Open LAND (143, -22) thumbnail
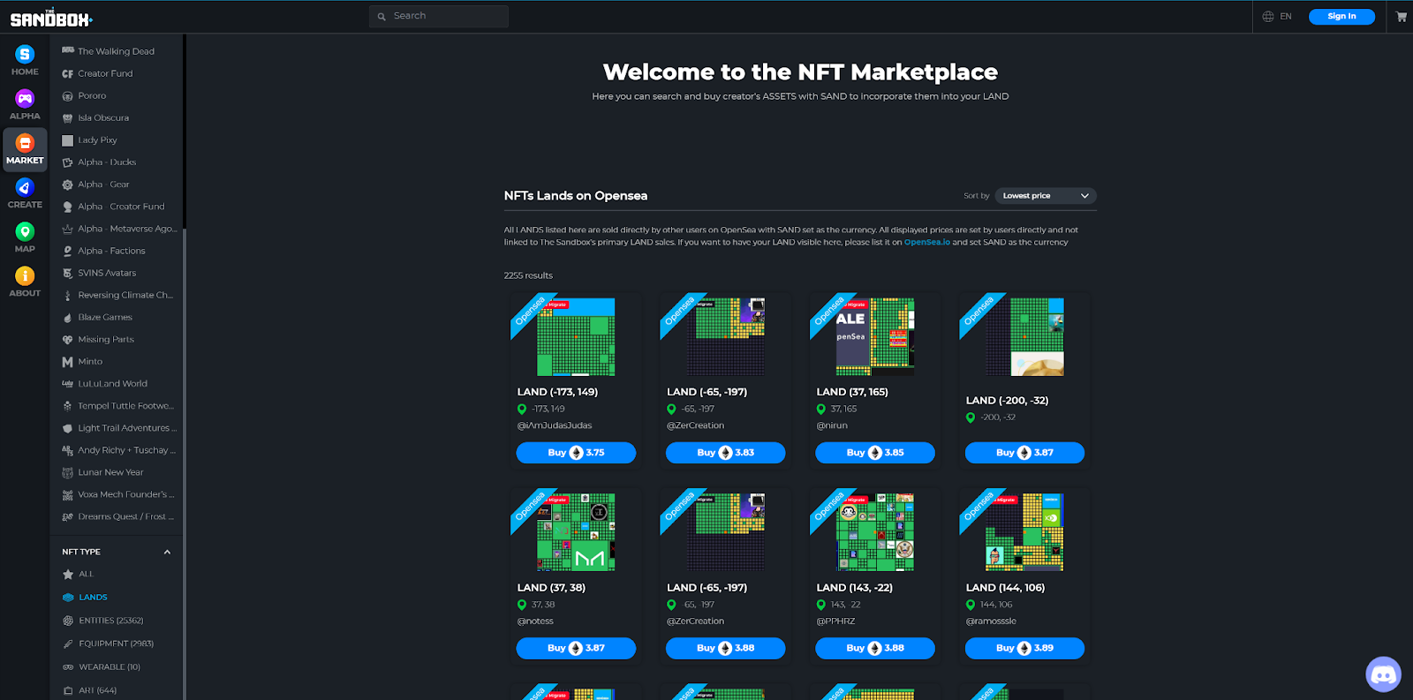This screenshot has width=1413, height=700. tap(875, 532)
